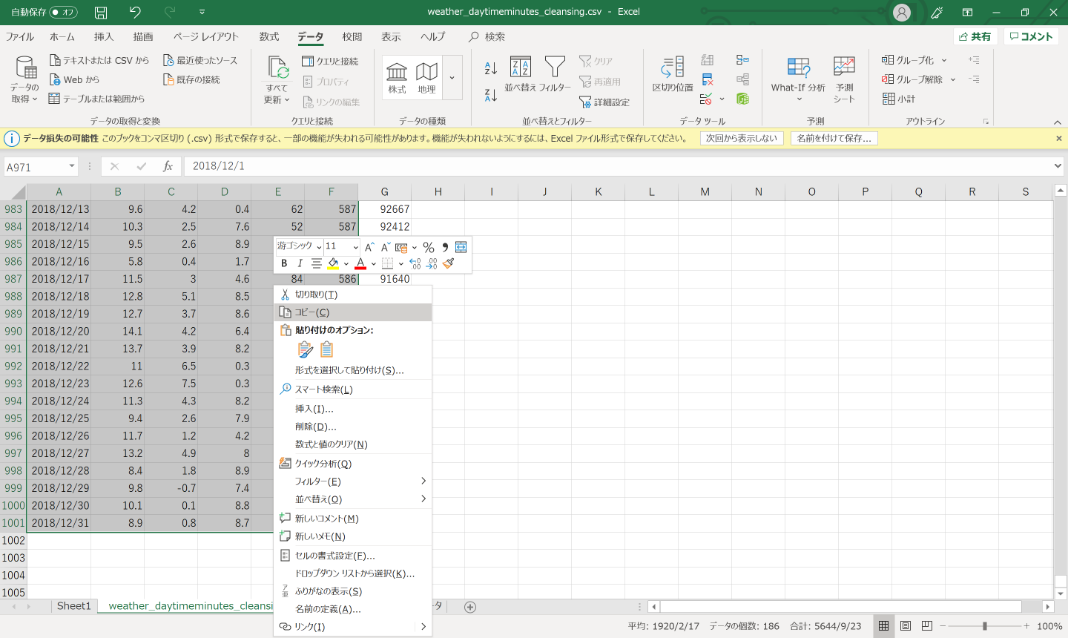The width and height of the screenshot is (1068, 638).
Task: Switch to page layout view
Action: pyautogui.click(x=906, y=626)
